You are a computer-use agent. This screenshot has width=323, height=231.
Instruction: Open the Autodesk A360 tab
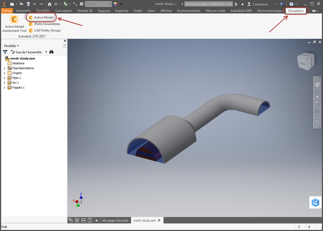click(x=241, y=11)
